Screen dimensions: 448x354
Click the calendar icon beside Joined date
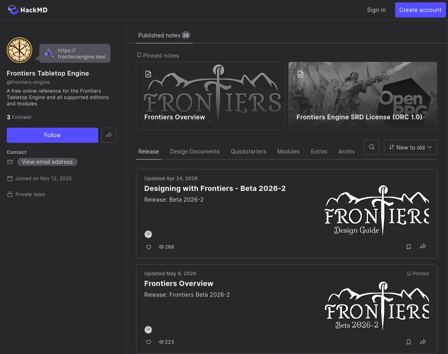10,179
